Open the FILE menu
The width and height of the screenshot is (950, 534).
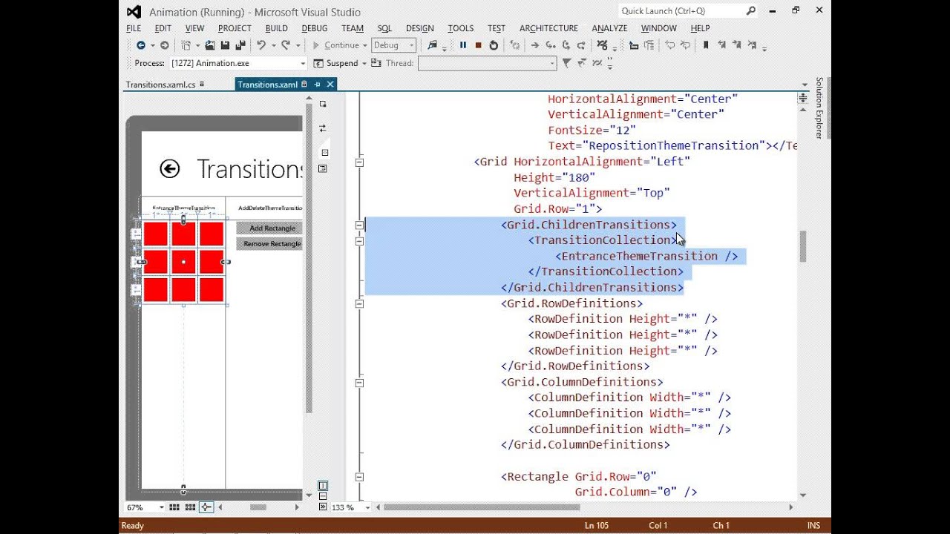[x=134, y=28]
